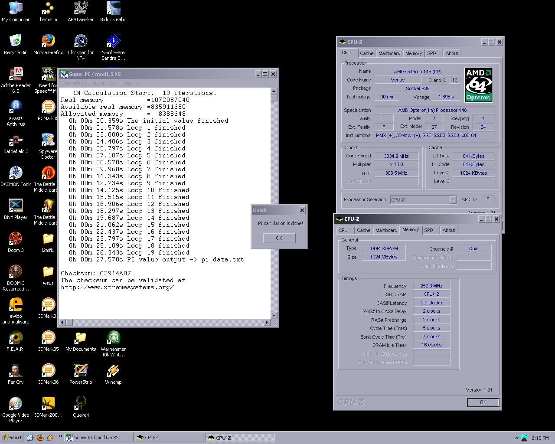Screen dimensions: 555x444
Task: Open SiSoftware Sandra desktop icon
Action: [x=113, y=47]
